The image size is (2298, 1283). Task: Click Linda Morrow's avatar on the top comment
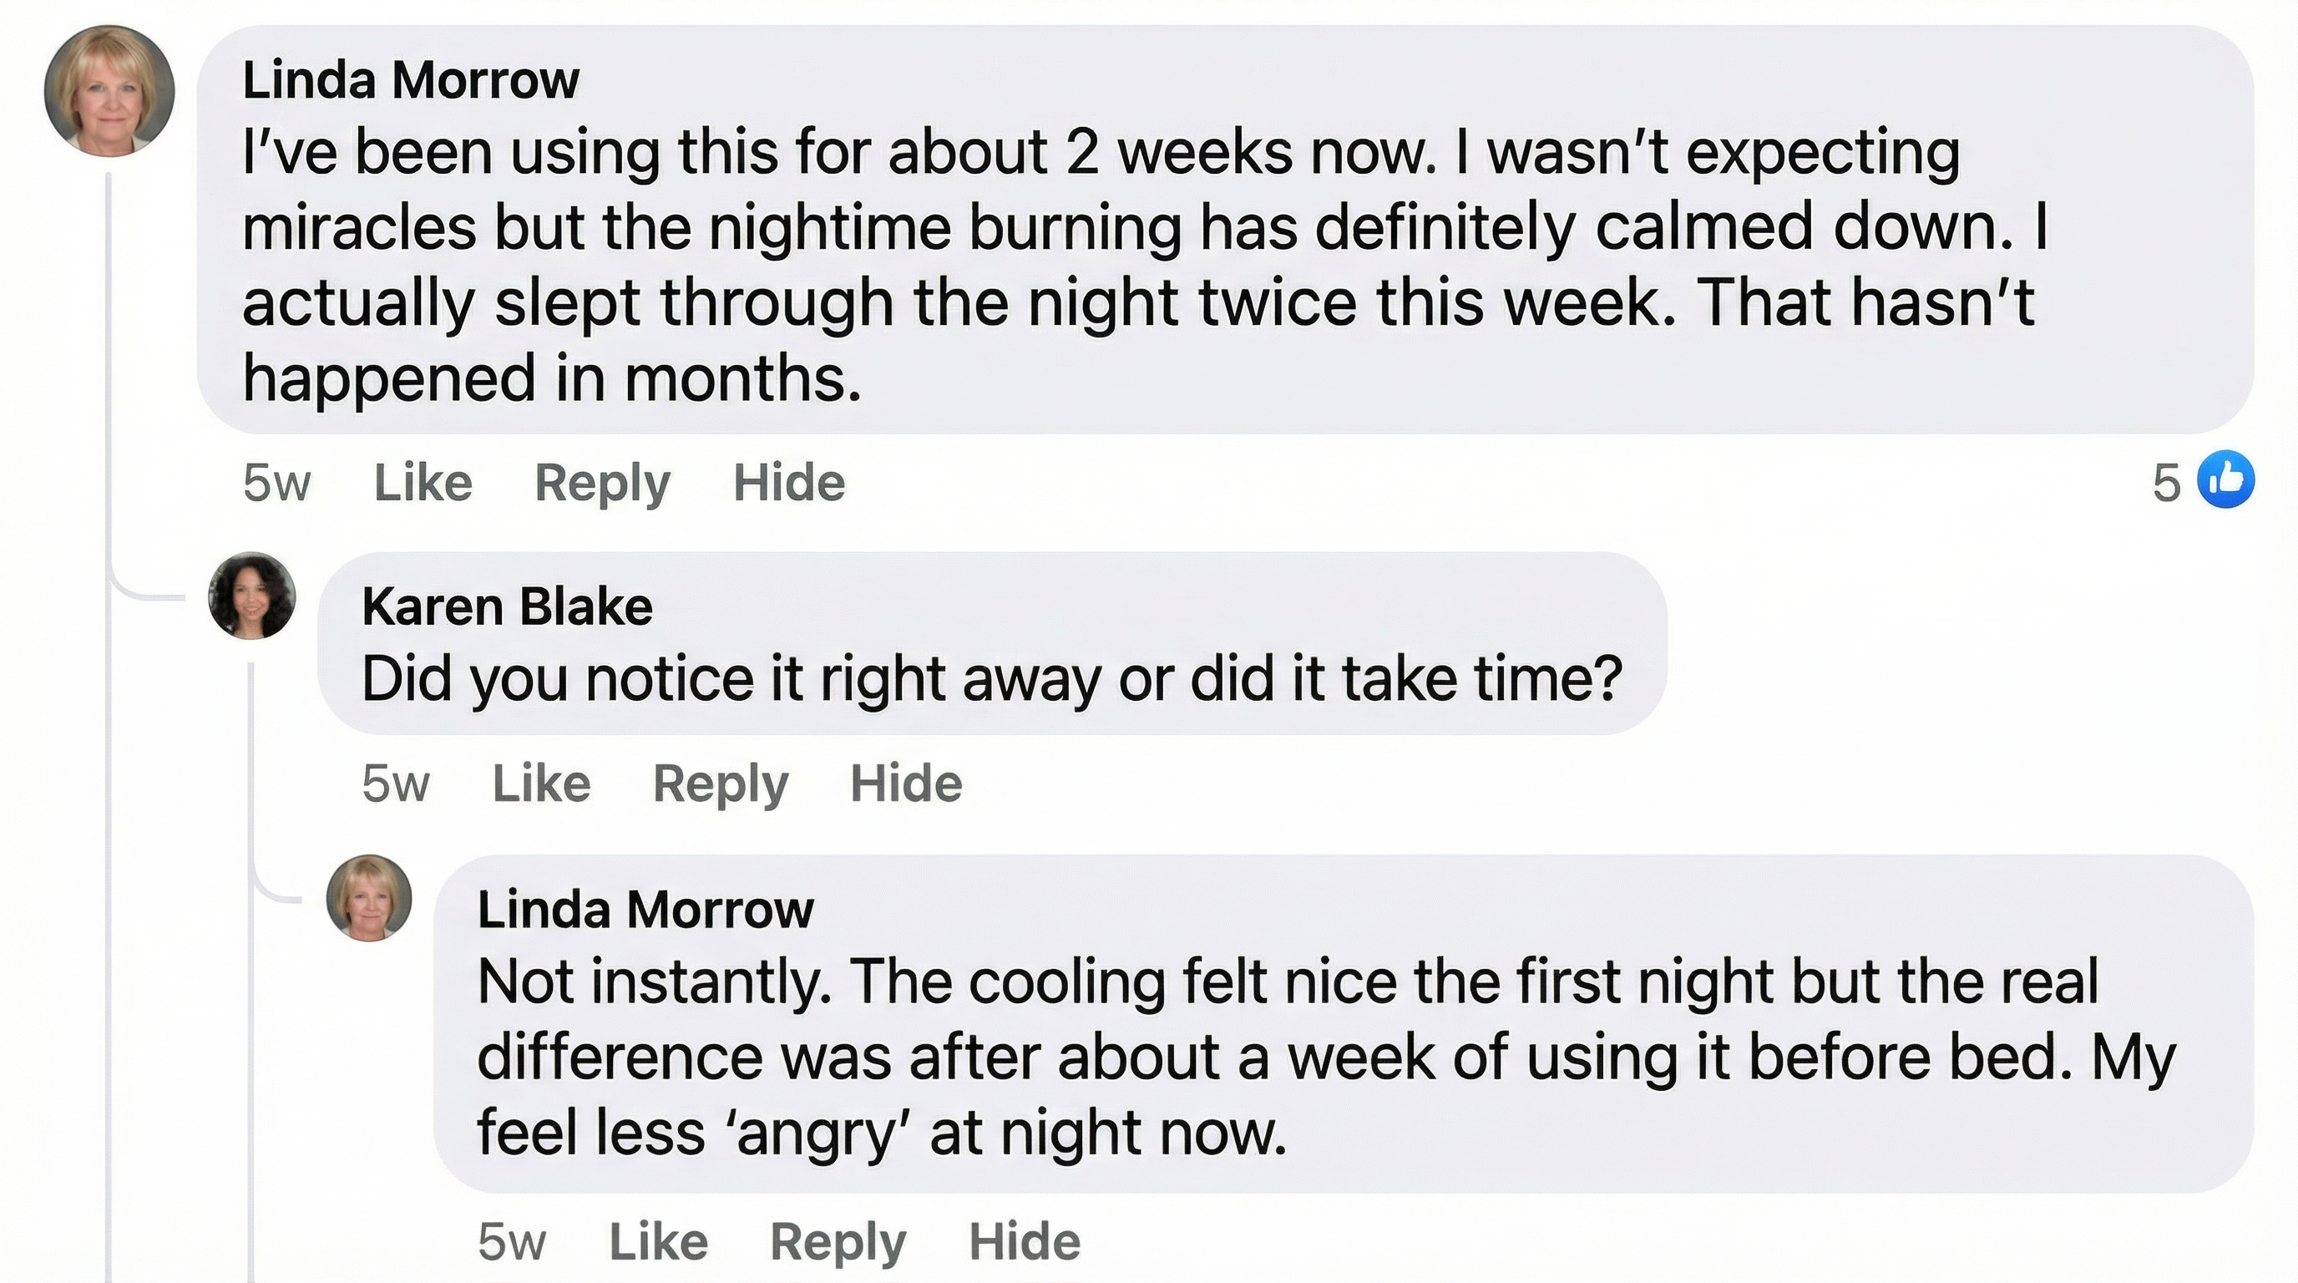109,91
